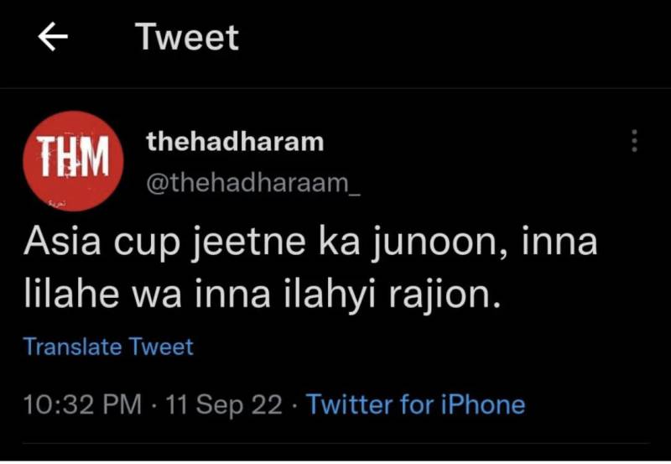Image resolution: width=671 pixels, height=464 pixels.
Task: Open the Twitter for iPhone source link
Action: 415,404
